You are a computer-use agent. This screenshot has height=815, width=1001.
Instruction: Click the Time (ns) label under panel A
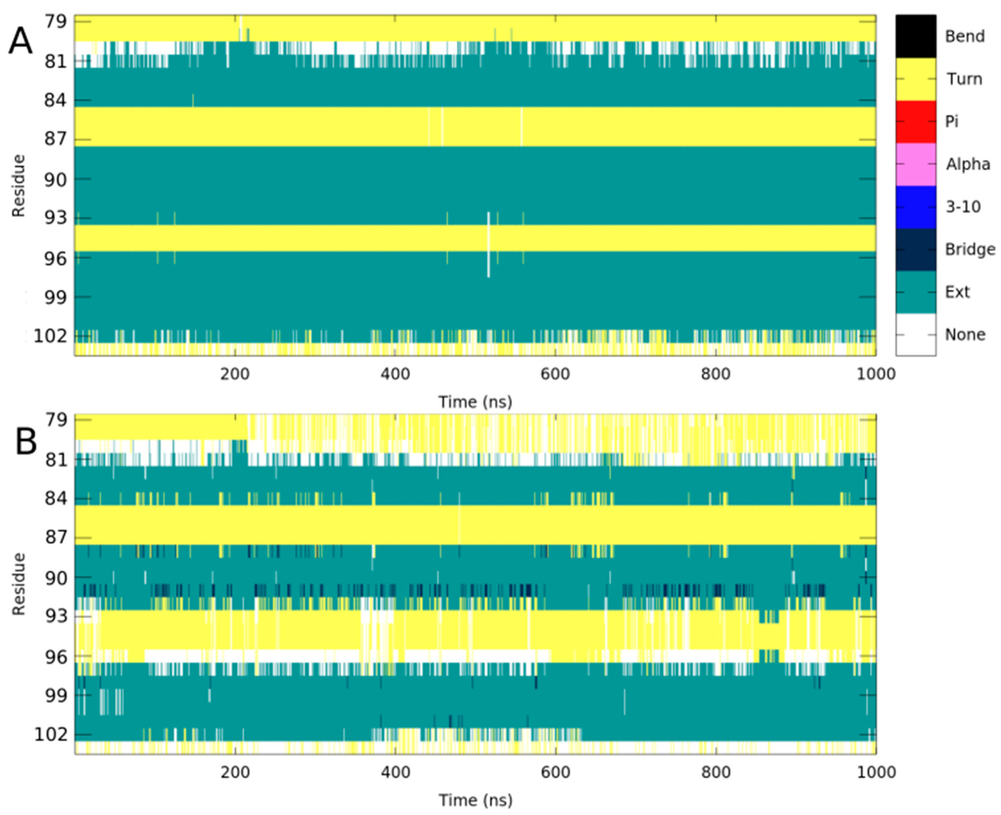point(475,402)
